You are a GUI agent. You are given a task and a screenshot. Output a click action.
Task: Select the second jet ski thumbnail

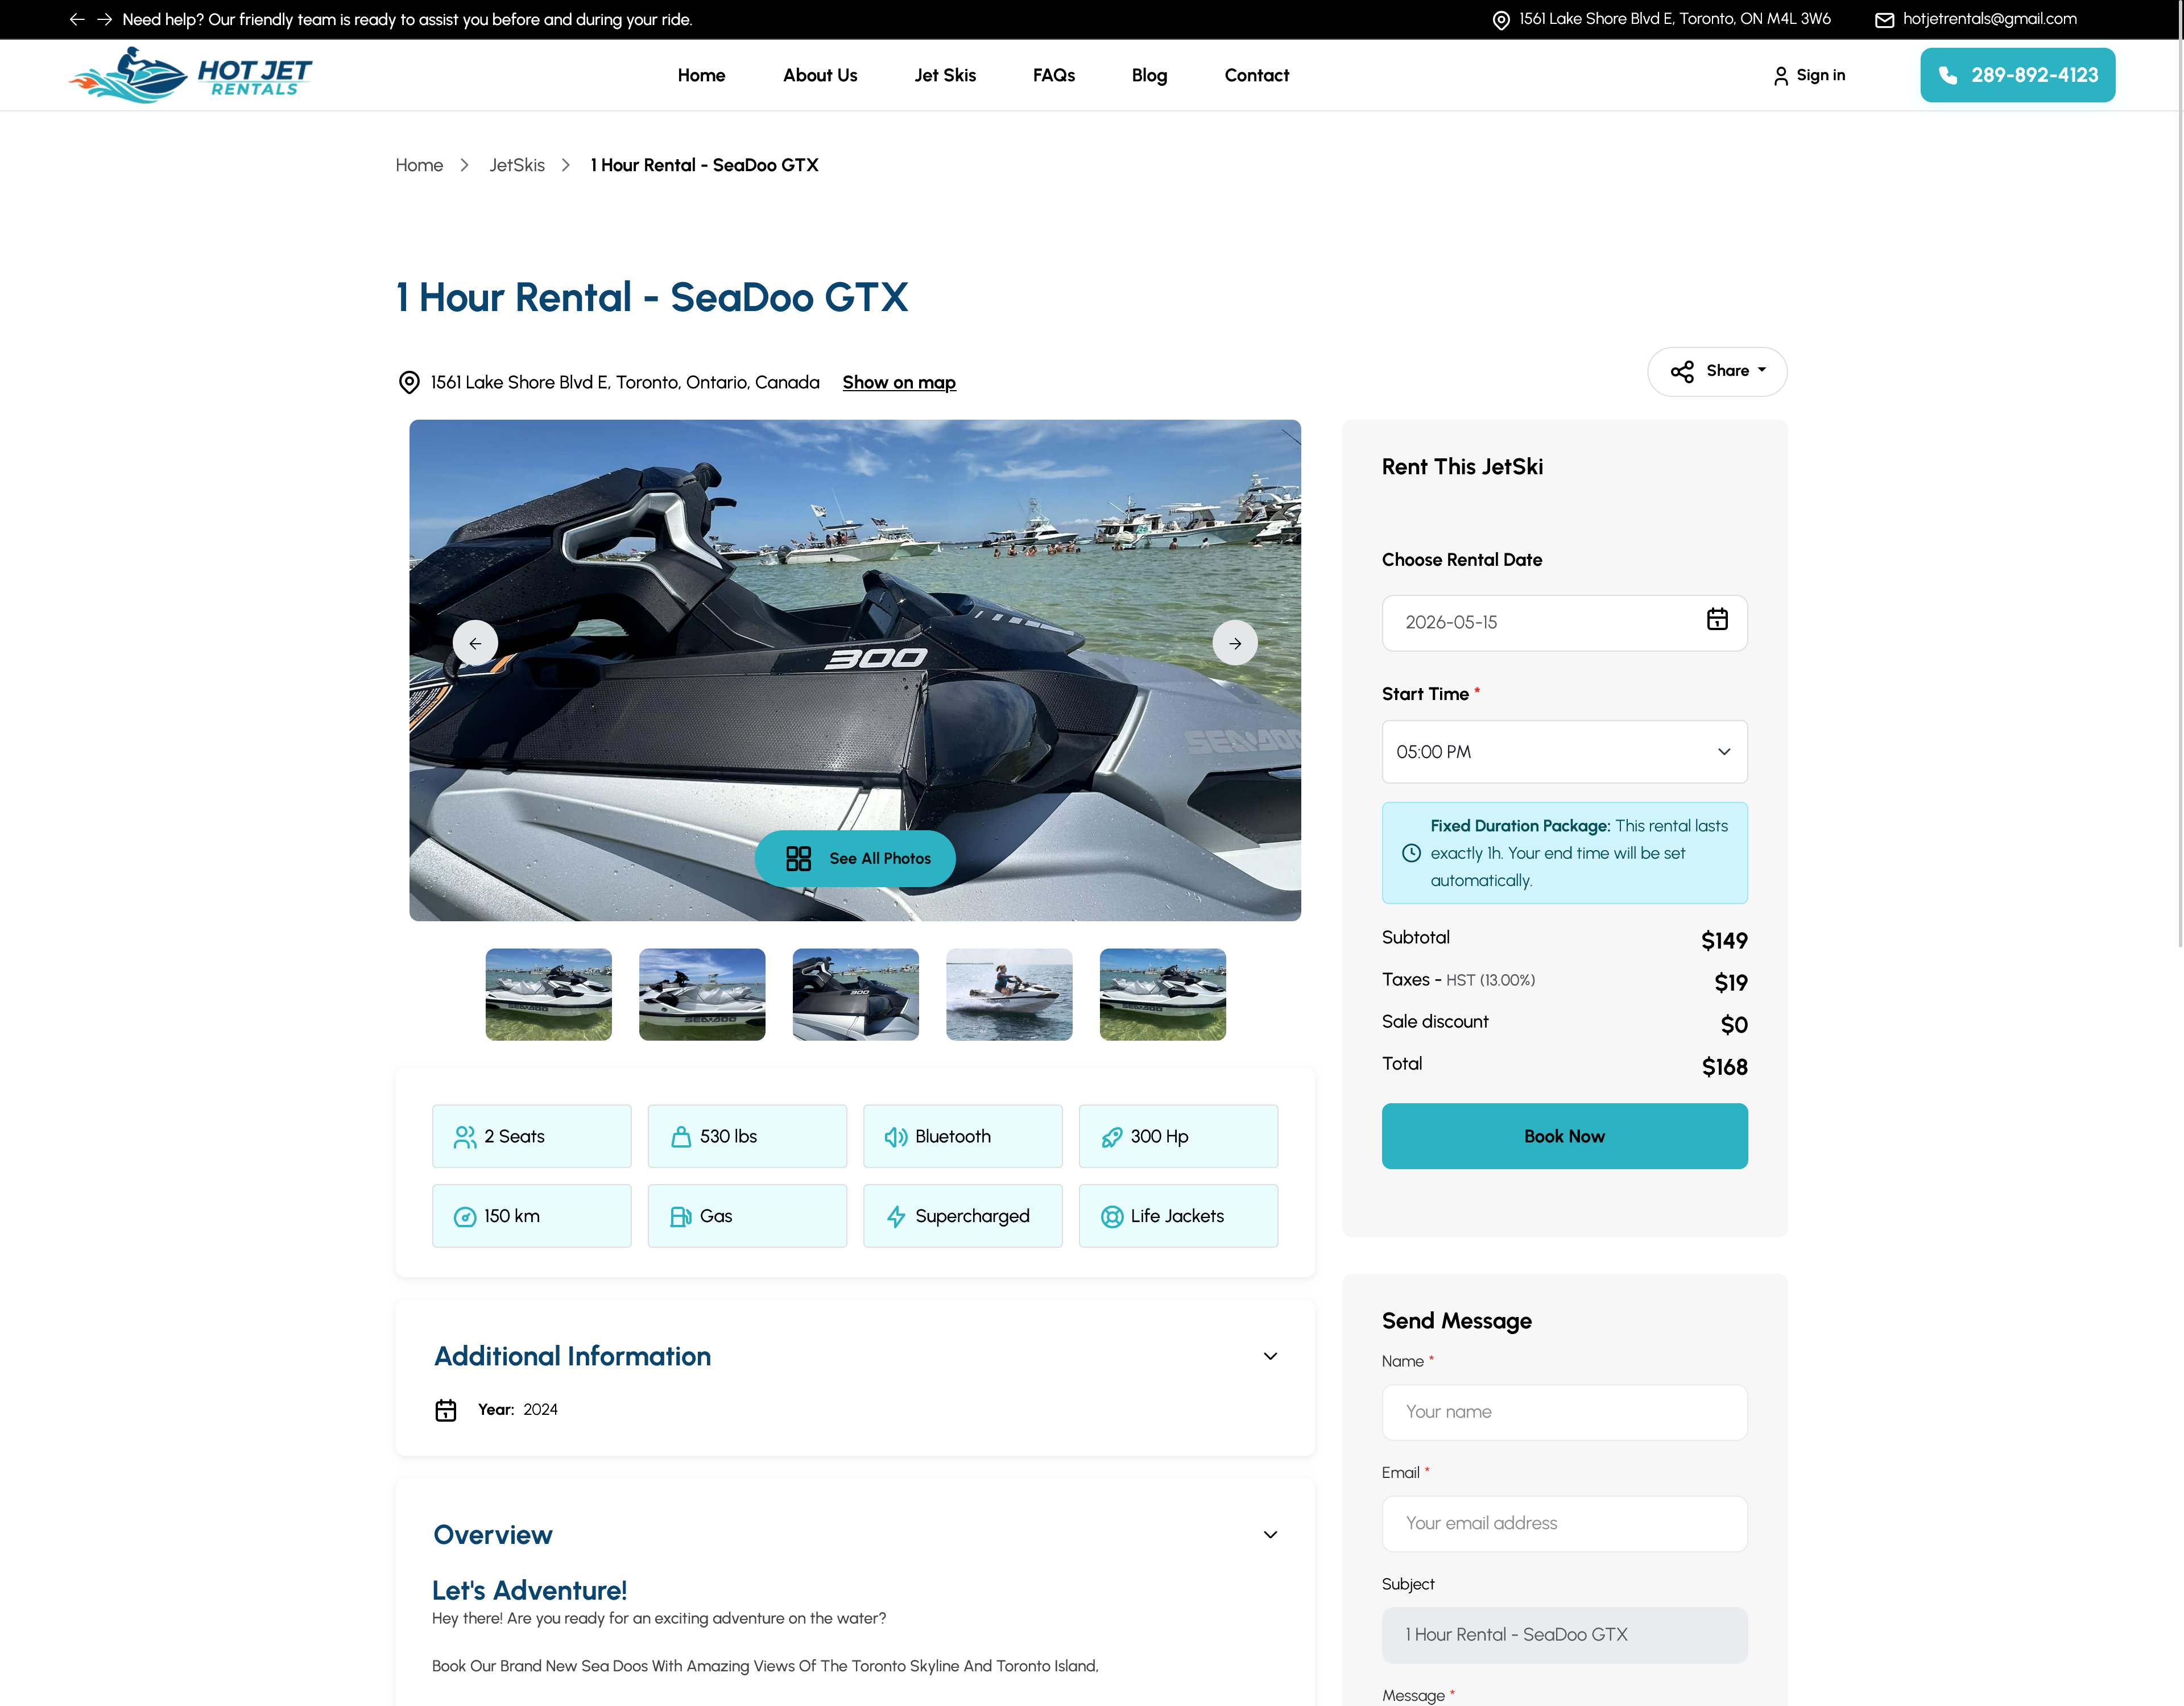(702, 994)
